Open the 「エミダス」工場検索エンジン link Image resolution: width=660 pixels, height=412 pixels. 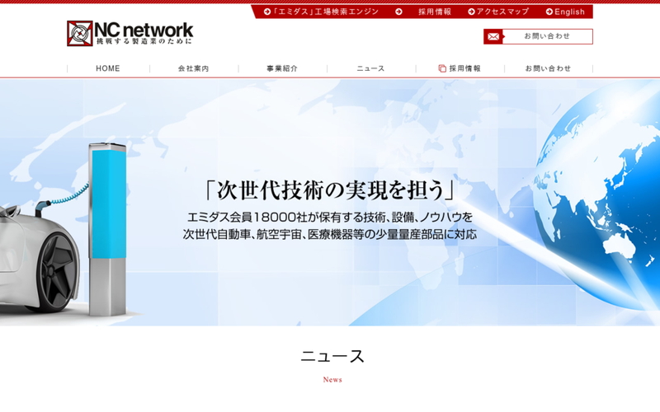coord(326,12)
